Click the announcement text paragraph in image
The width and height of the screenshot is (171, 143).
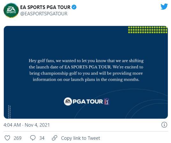point(86,70)
